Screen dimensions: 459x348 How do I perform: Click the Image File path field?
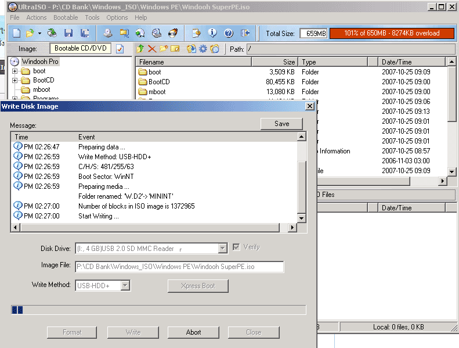[179, 267]
